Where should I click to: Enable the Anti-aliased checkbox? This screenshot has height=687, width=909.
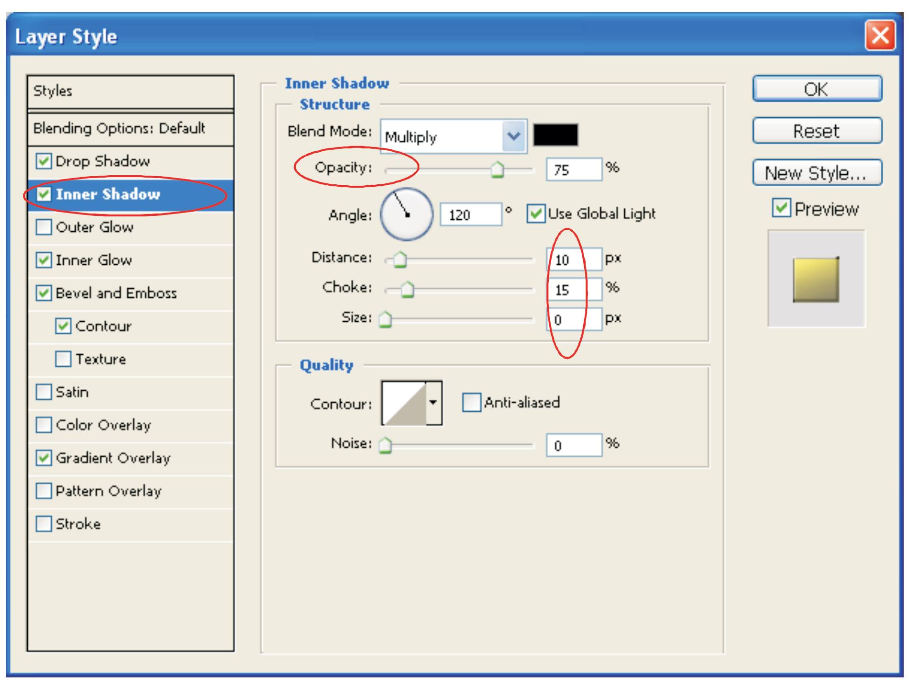point(471,402)
